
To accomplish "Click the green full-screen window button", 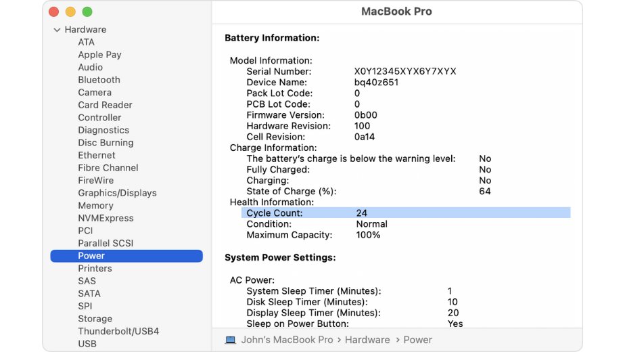I will 87,12.
